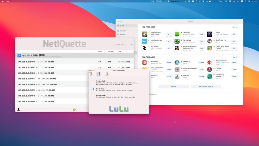Viewport: 259px width, 146px height.
Task: Open My Jump 2 app icon
Action: (144, 62)
